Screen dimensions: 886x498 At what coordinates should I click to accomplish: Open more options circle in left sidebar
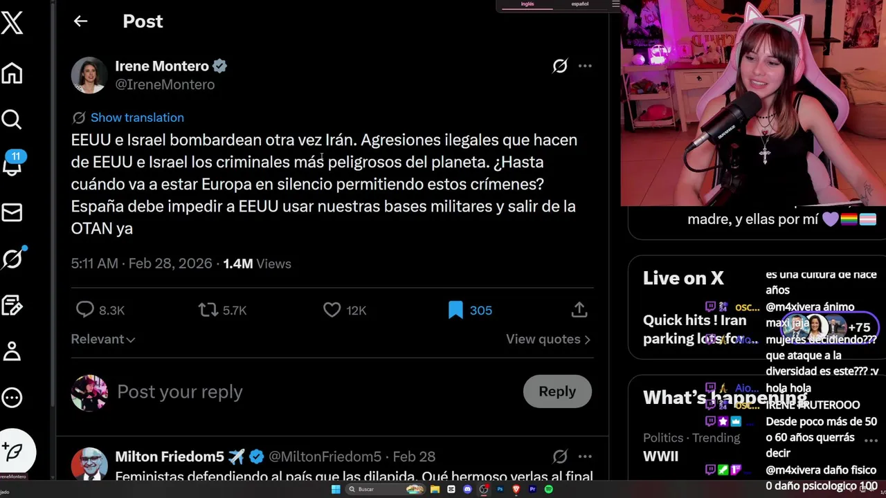pyautogui.click(x=12, y=398)
